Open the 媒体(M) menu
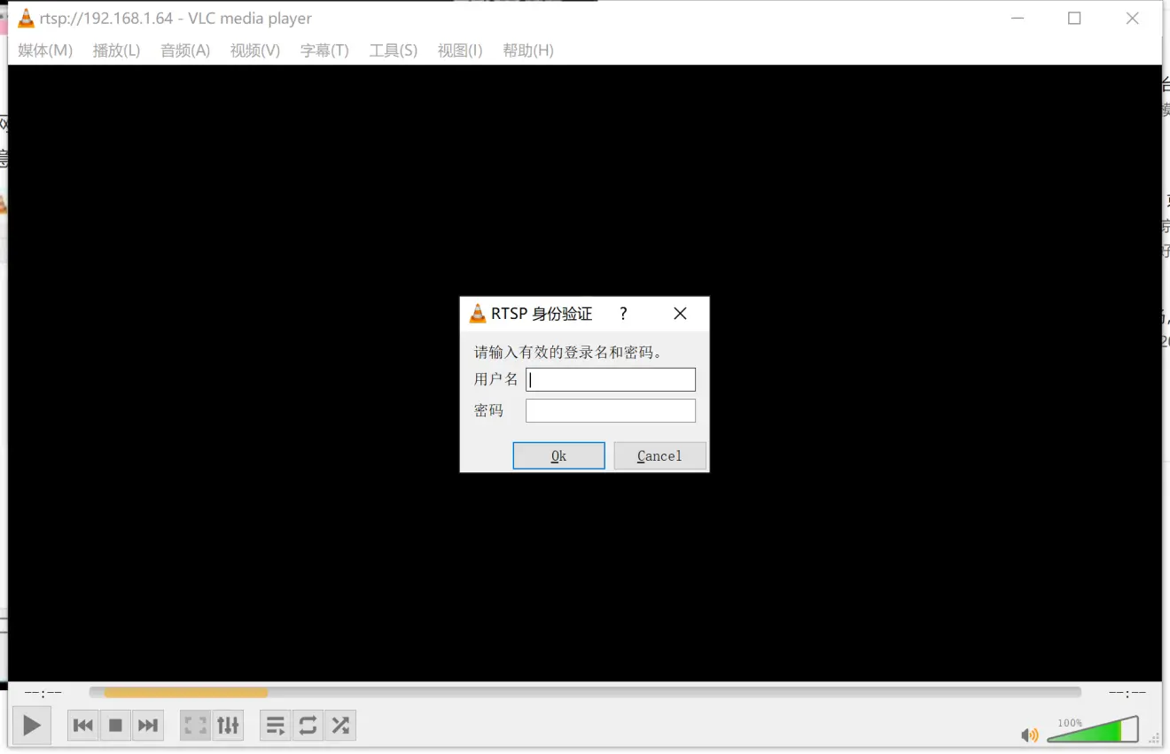Screen dimensions: 1170x754 click(x=45, y=51)
